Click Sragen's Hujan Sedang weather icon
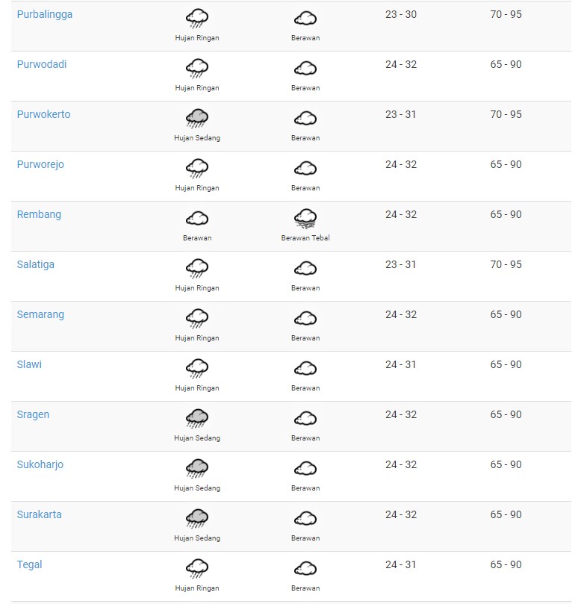This screenshot has width=581, height=604. tap(197, 419)
